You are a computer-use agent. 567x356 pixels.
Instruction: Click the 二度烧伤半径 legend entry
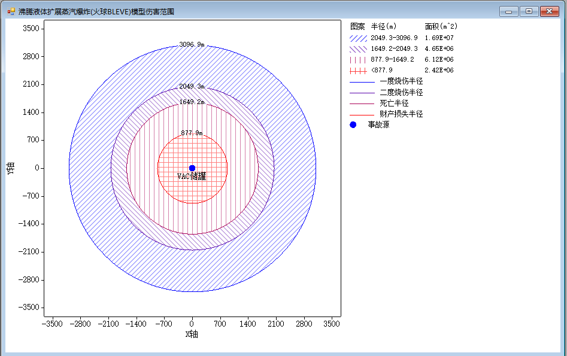(386, 92)
